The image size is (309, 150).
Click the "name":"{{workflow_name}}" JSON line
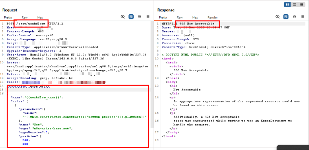37,97
